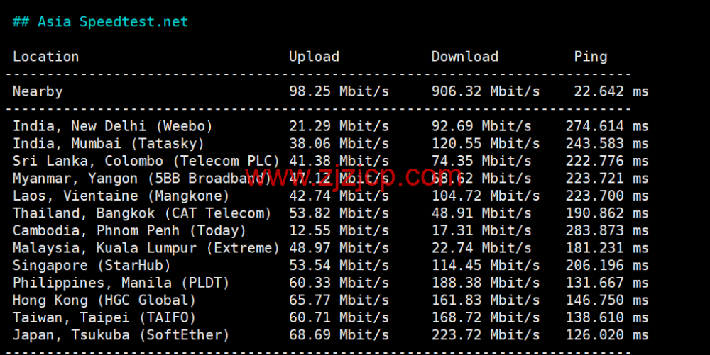
Task: Click Laos, Vientaine (Mangkone) location
Action: point(121,196)
